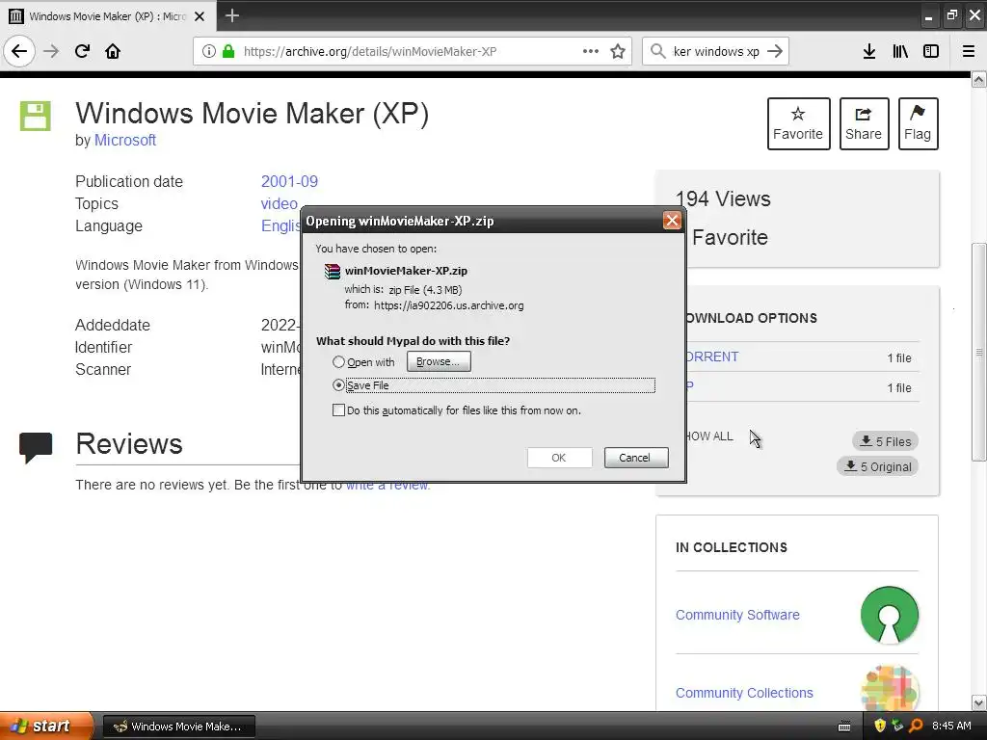
Task: Open the Community Software collection link
Action: pyautogui.click(x=737, y=615)
